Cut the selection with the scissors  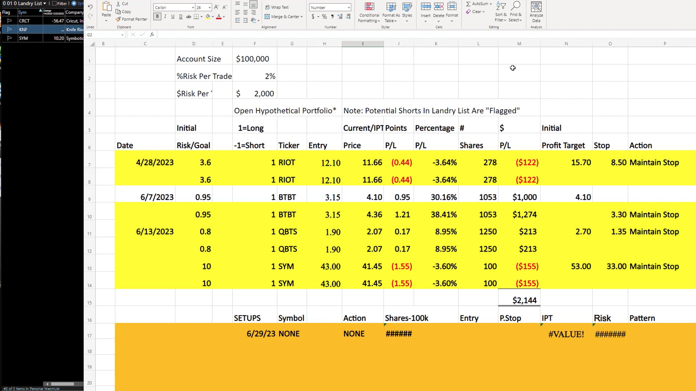122,3
